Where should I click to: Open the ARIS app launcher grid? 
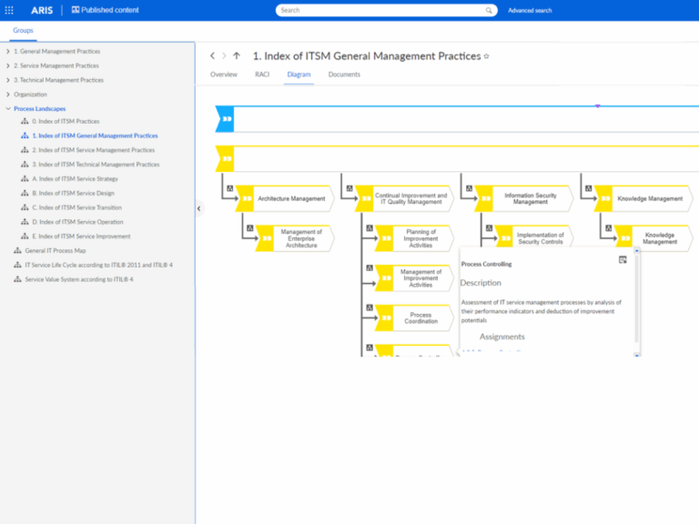click(9, 10)
